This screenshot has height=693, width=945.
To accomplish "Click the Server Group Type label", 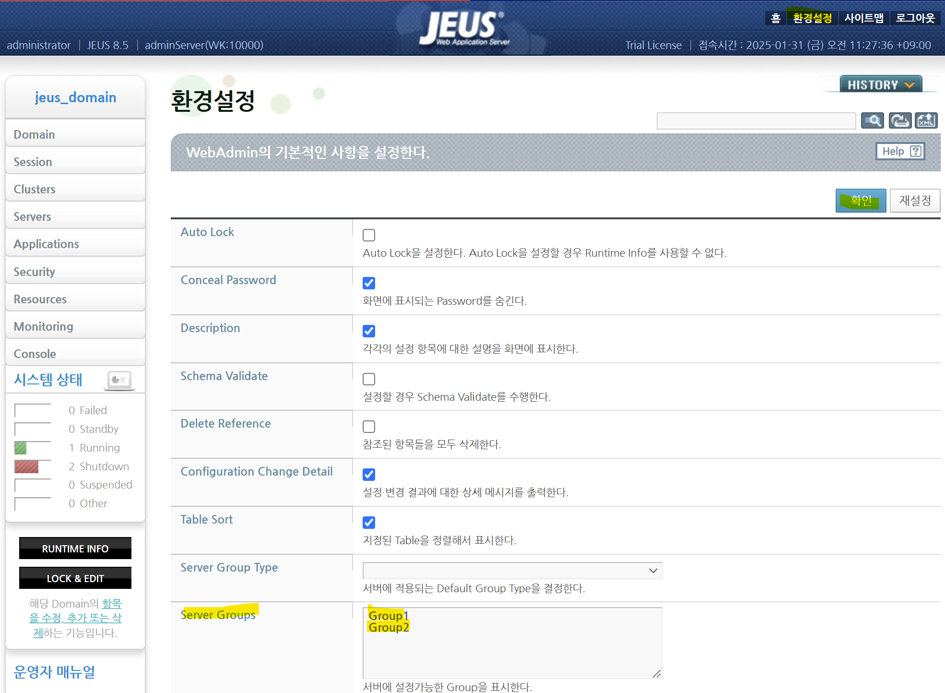I will (x=229, y=567).
